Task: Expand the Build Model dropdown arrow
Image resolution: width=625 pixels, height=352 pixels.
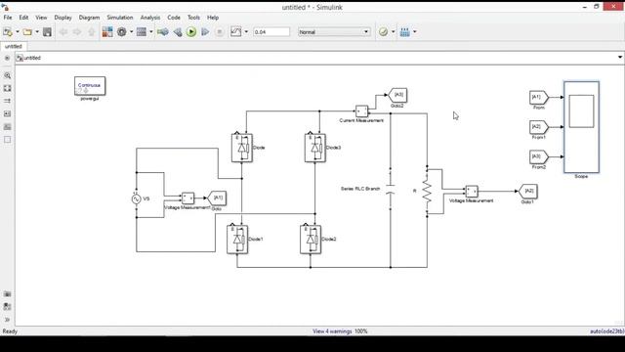Action: click(x=414, y=32)
